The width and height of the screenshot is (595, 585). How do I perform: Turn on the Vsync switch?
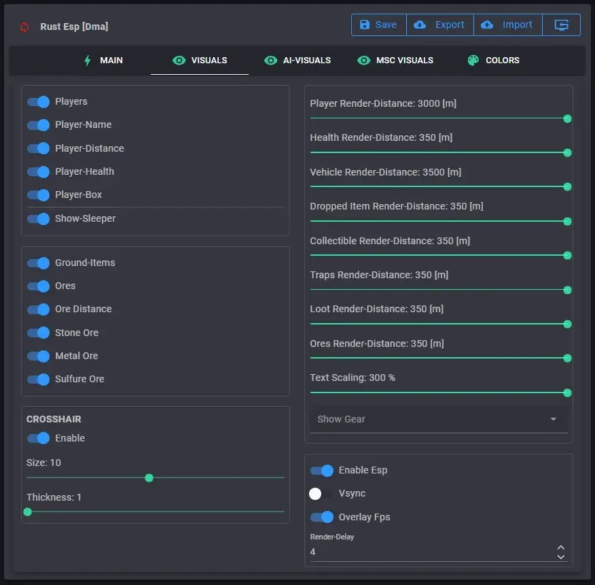[x=321, y=494]
